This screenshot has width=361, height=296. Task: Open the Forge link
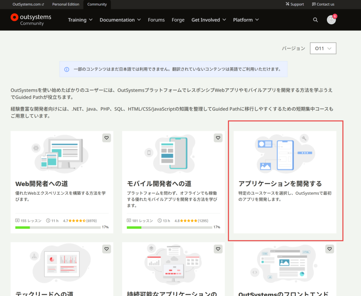178,20
